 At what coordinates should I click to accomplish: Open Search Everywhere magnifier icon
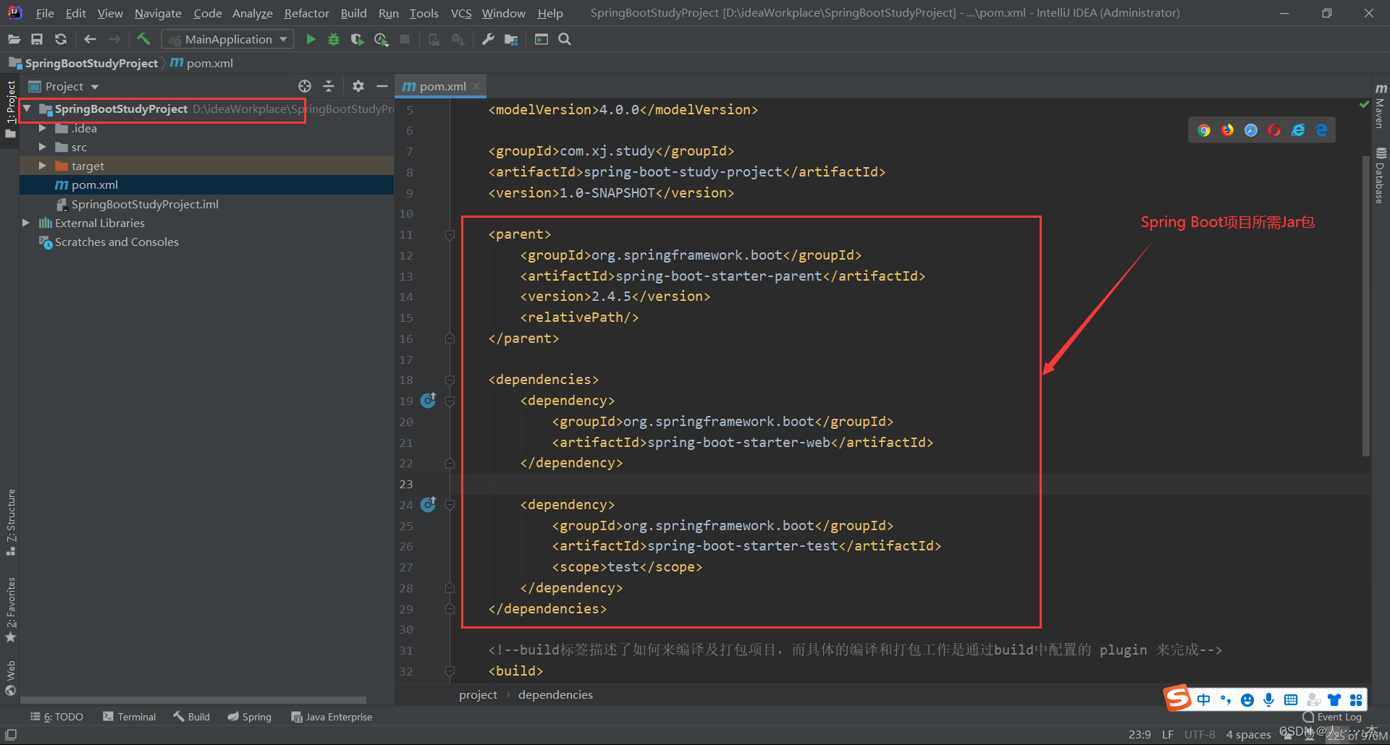pyautogui.click(x=565, y=39)
